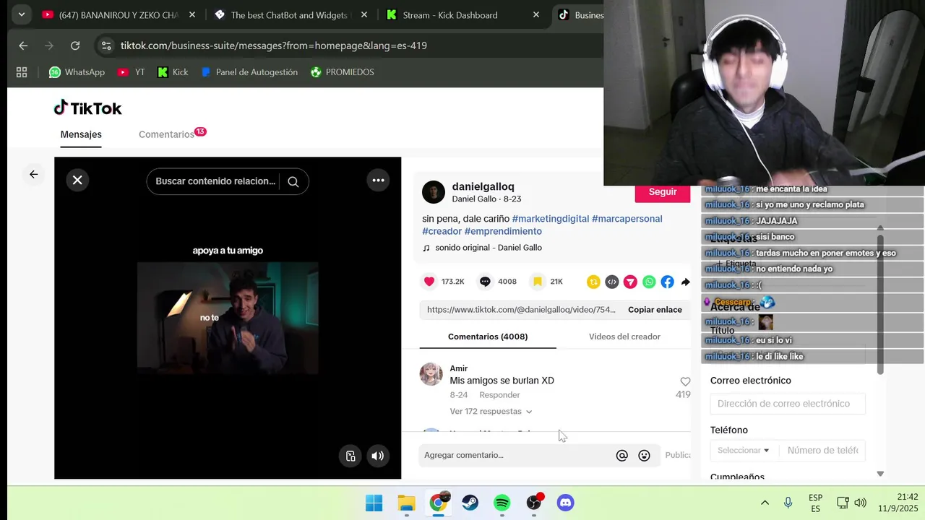Click the Correo electrónico address field
Screen dimensions: 925x520
coord(788,404)
